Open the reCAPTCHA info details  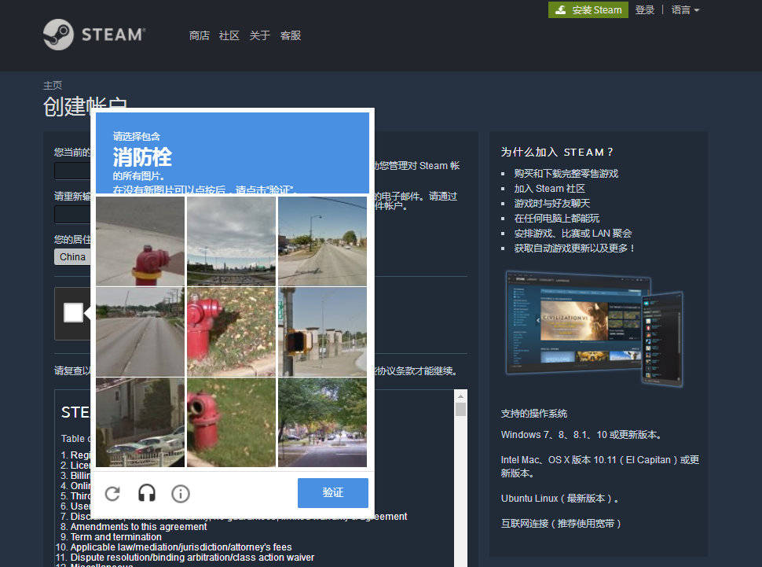(x=180, y=493)
